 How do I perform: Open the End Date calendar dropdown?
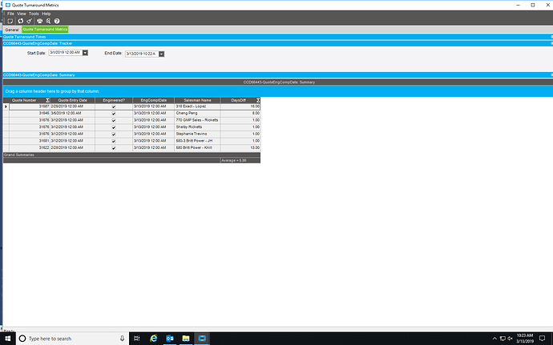pos(162,54)
